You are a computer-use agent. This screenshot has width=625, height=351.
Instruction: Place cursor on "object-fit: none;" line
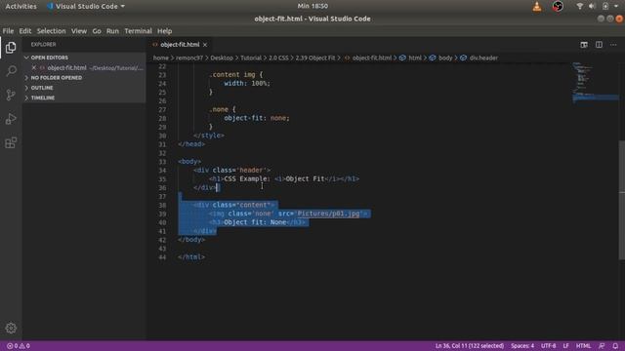(x=256, y=118)
